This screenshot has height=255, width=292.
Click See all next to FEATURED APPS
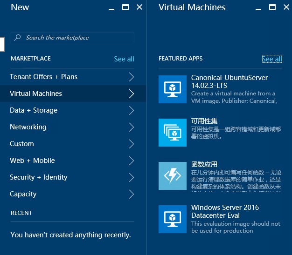tap(272, 59)
